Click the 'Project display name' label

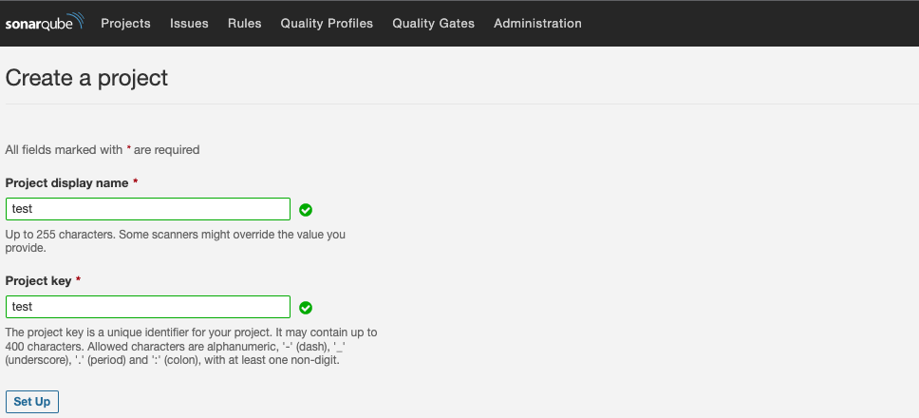[x=66, y=182]
